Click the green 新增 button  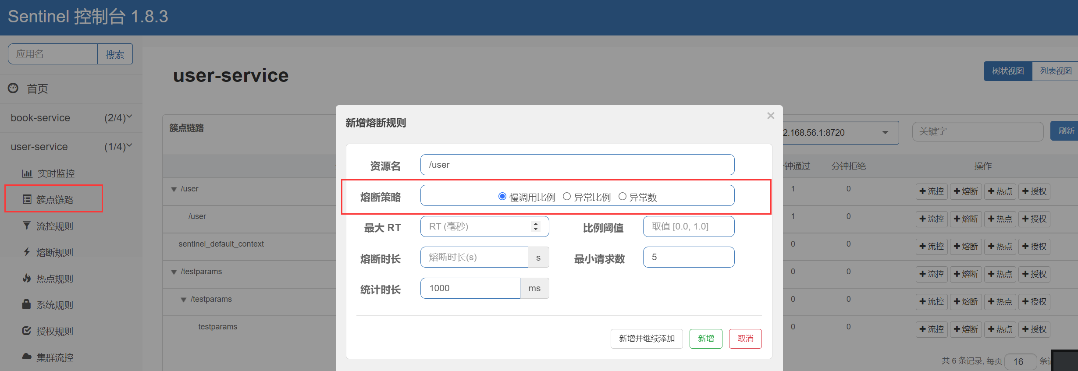tap(706, 339)
